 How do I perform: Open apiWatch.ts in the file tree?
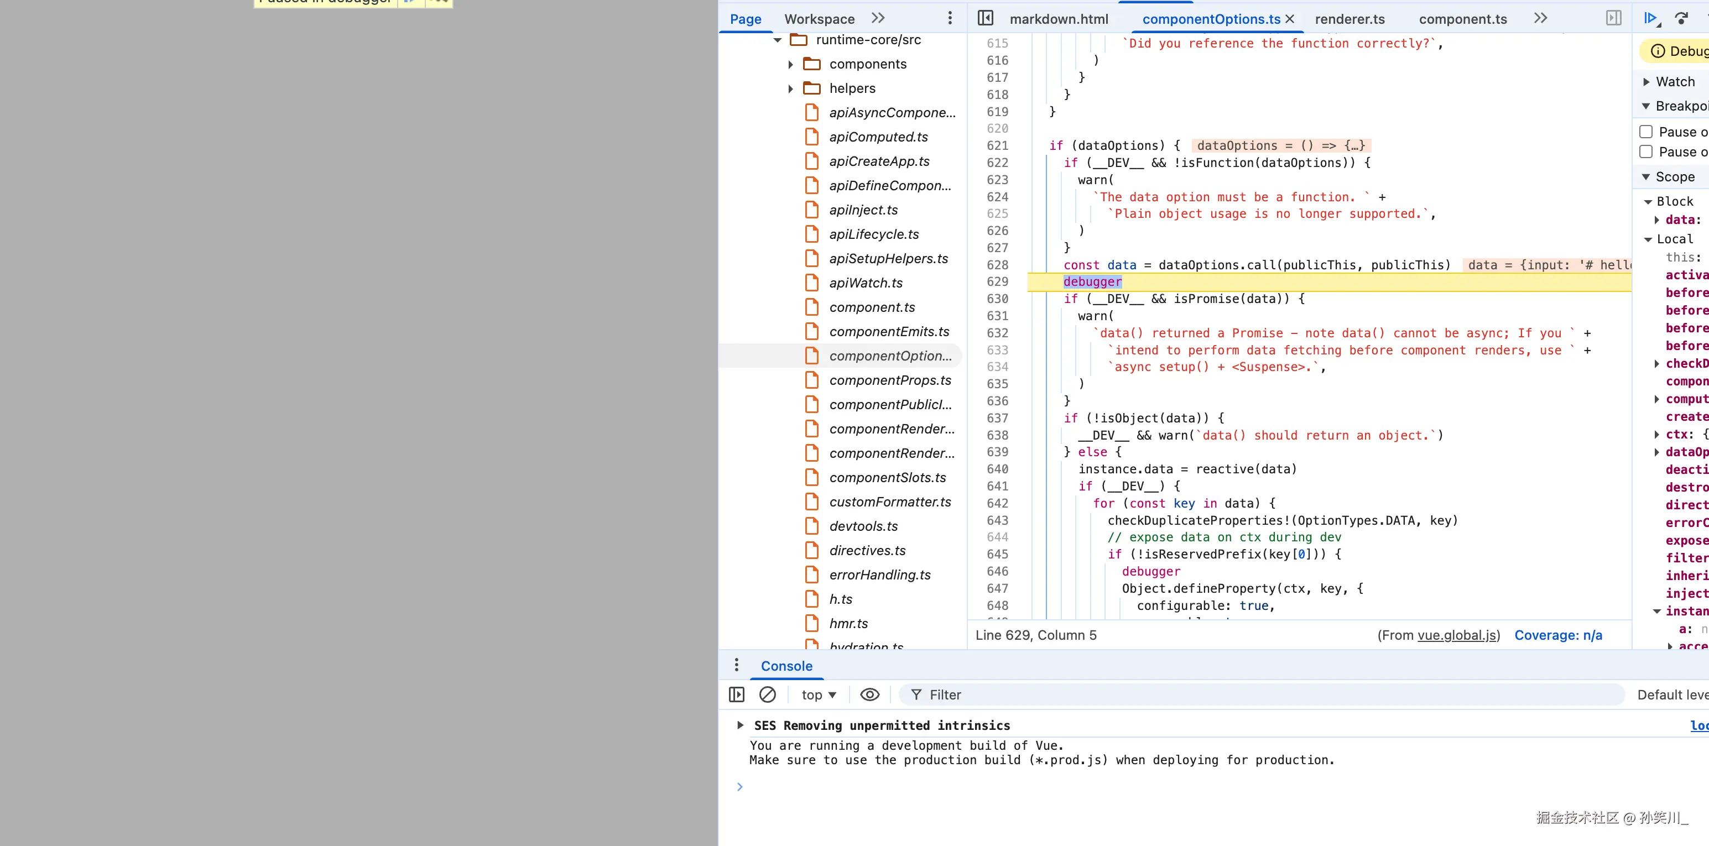point(866,283)
